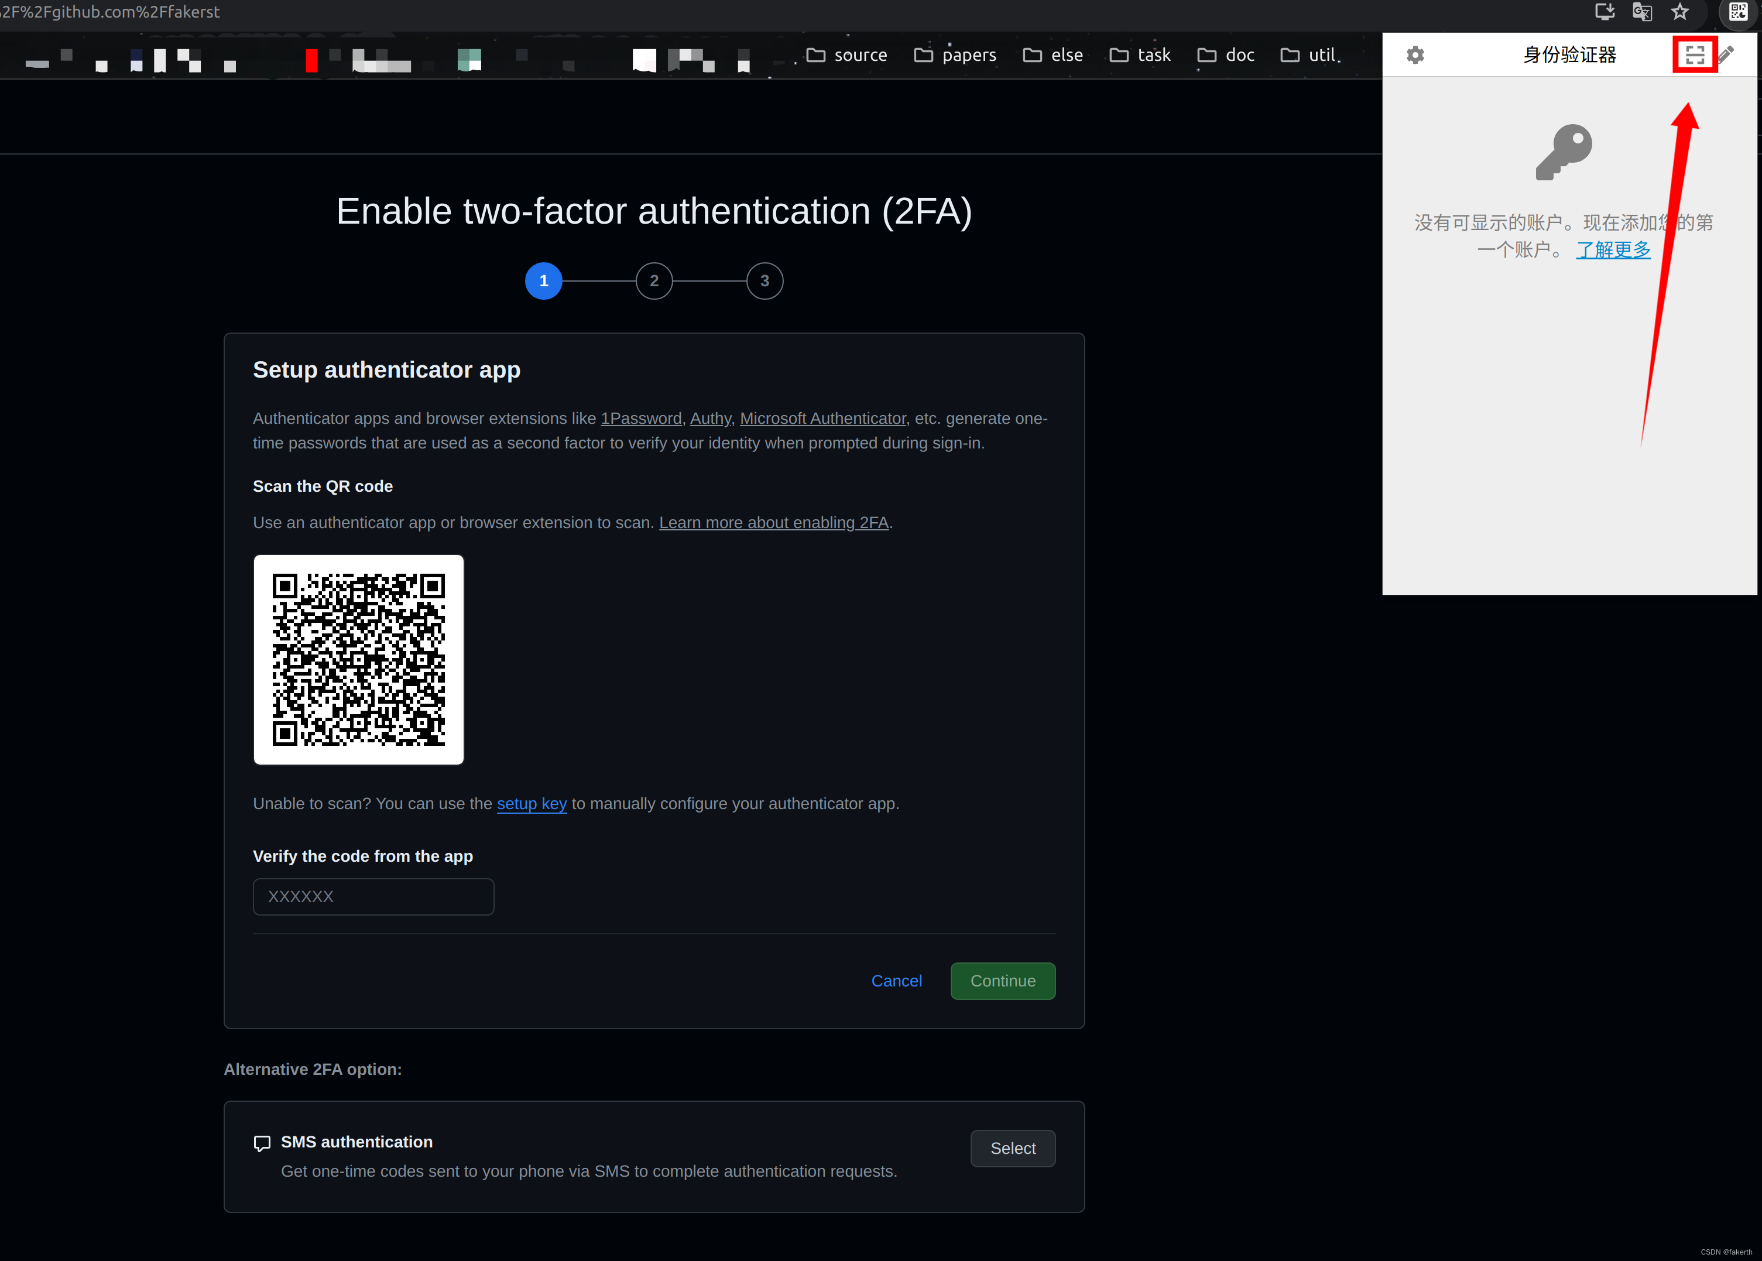Open the doc bookmarks folder
Screen dimensions: 1762x1261
(x=1226, y=55)
